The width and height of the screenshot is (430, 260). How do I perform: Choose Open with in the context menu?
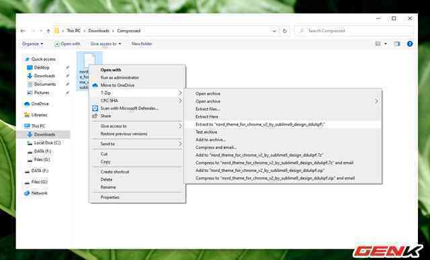coord(137,70)
